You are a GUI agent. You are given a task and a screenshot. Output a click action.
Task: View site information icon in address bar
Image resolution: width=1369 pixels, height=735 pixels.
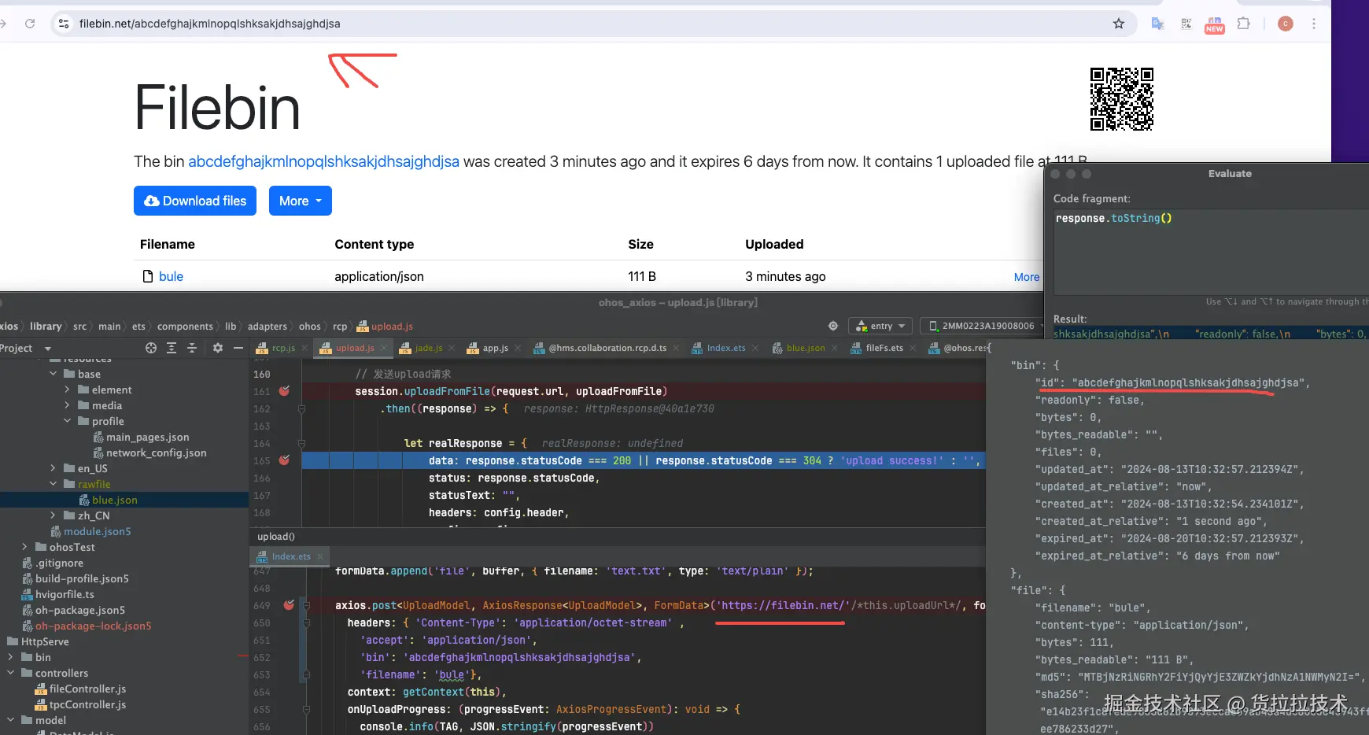(64, 24)
